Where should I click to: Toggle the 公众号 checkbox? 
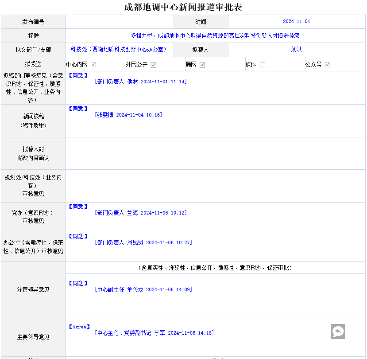pyautogui.click(x=328, y=64)
